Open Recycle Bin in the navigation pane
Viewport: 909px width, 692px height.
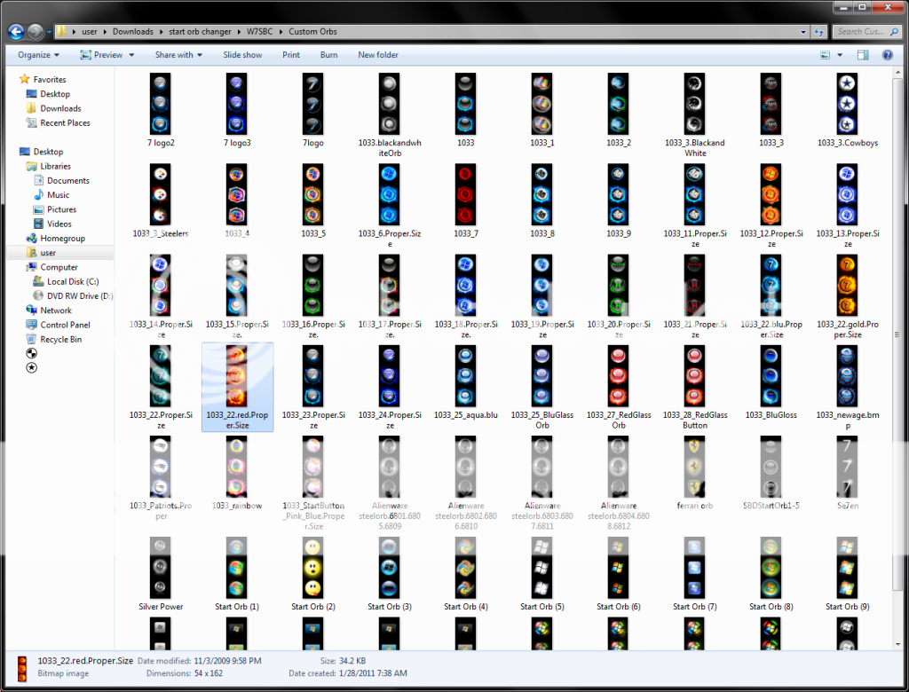pyautogui.click(x=60, y=340)
